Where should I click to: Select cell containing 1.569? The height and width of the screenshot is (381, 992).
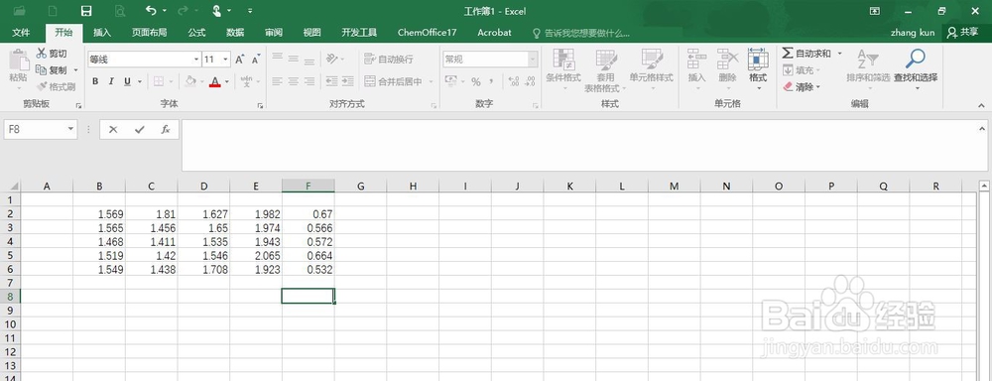[x=99, y=214]
